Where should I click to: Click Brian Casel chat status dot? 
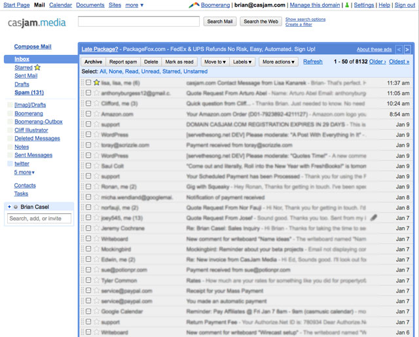click(16, 207)
